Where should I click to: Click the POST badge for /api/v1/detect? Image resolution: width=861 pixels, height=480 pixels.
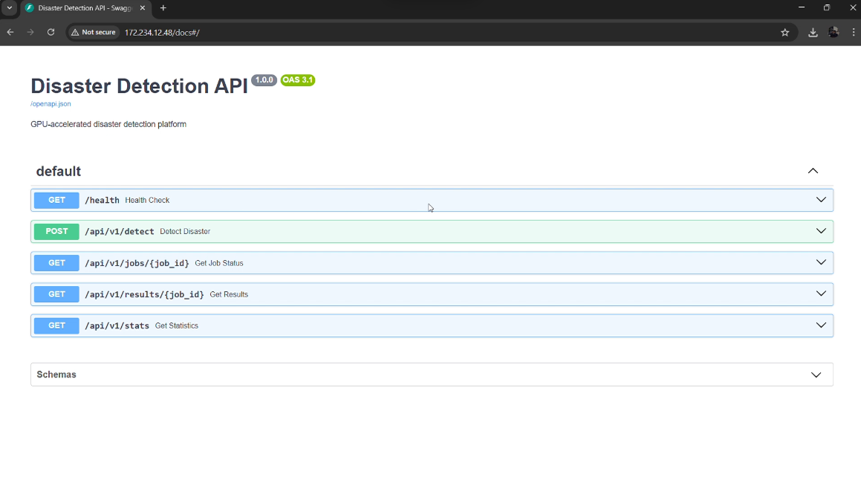click(x=56, y=232)
